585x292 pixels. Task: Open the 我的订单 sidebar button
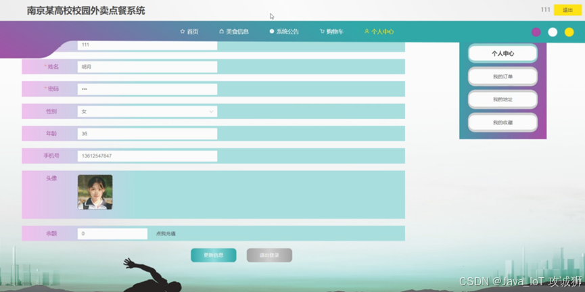pyautogui.click(x=503, y=76)
